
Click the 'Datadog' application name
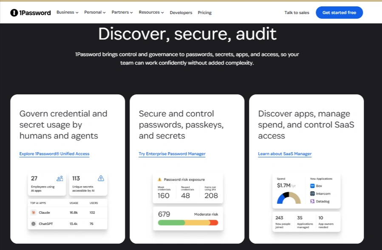(x=323, y=202)
